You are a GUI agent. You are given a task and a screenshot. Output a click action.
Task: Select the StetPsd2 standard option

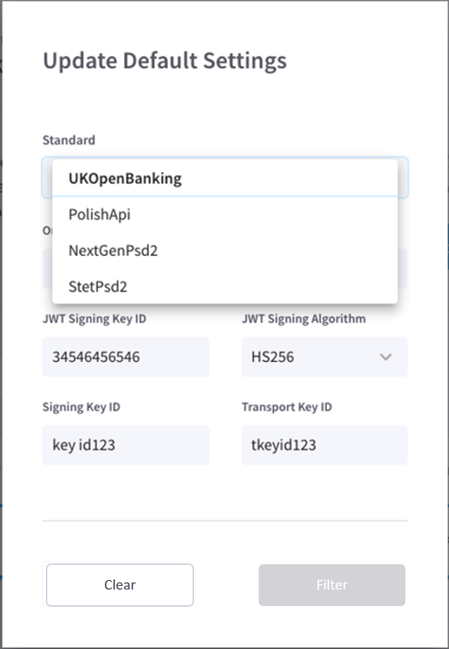(x=98, y=286)
